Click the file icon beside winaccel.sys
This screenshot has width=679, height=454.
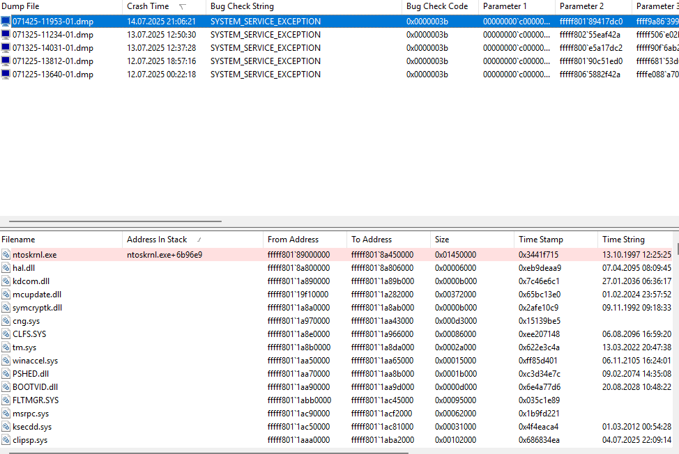pyautogui.click(x=6, y=361)
